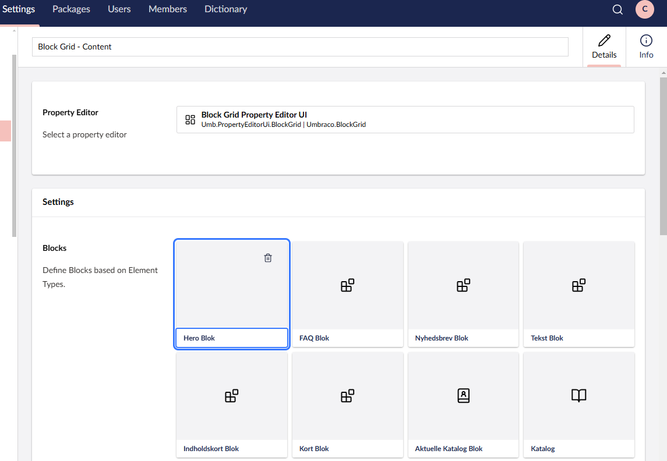Open the Packages section

coord(71,9)
